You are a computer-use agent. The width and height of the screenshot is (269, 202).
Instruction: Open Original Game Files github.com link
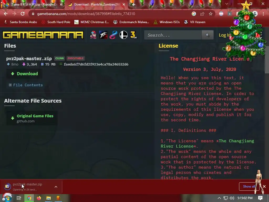(x=32, y=118)
